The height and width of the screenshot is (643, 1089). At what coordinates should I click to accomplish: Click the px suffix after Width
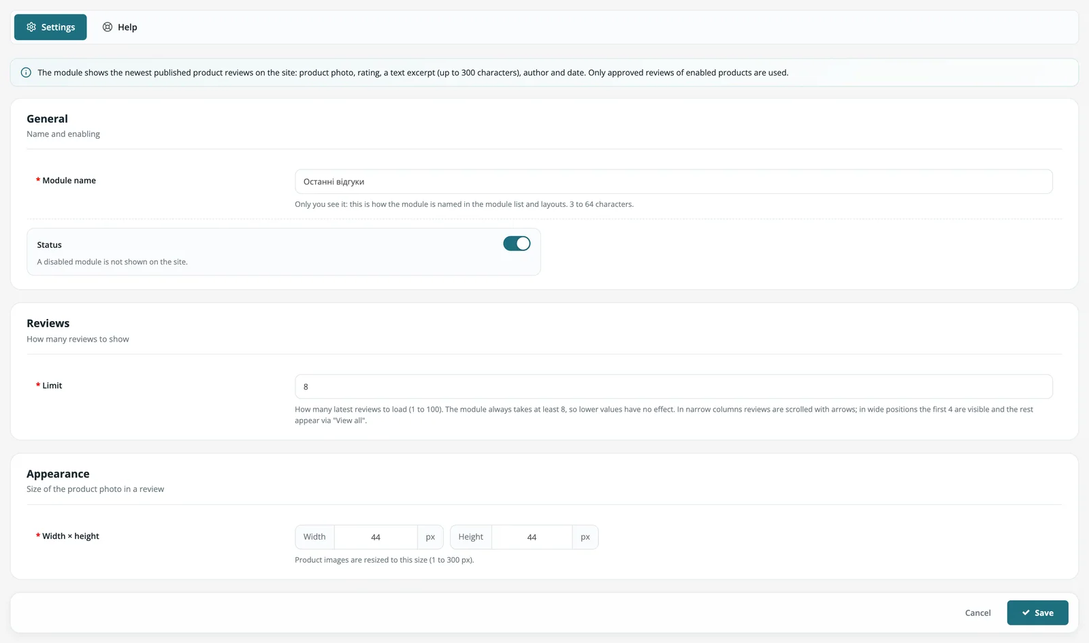pyautogui.click(x=430, y=538)
